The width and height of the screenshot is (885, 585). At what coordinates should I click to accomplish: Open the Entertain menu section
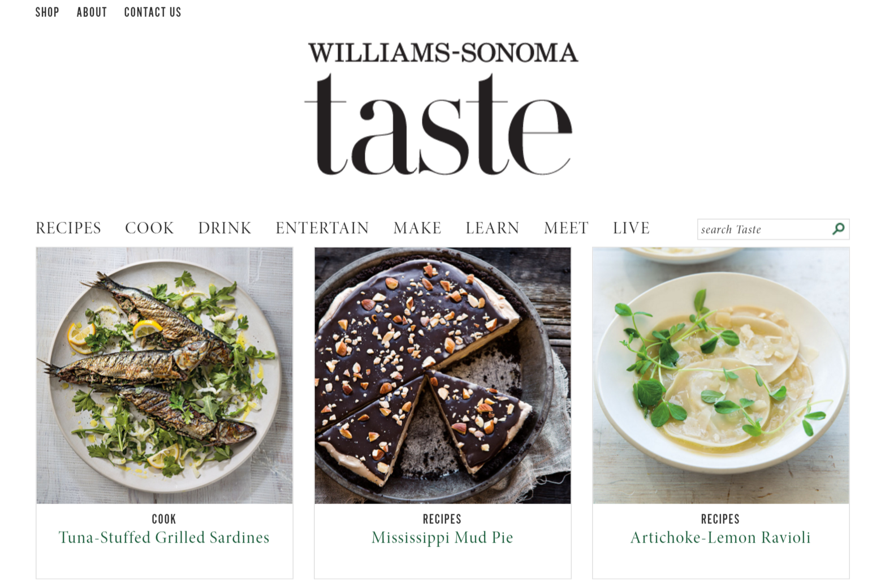[x=322, y=228]
